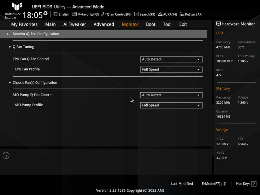Click the Hardware Monitor display icon

pos(218,24)
